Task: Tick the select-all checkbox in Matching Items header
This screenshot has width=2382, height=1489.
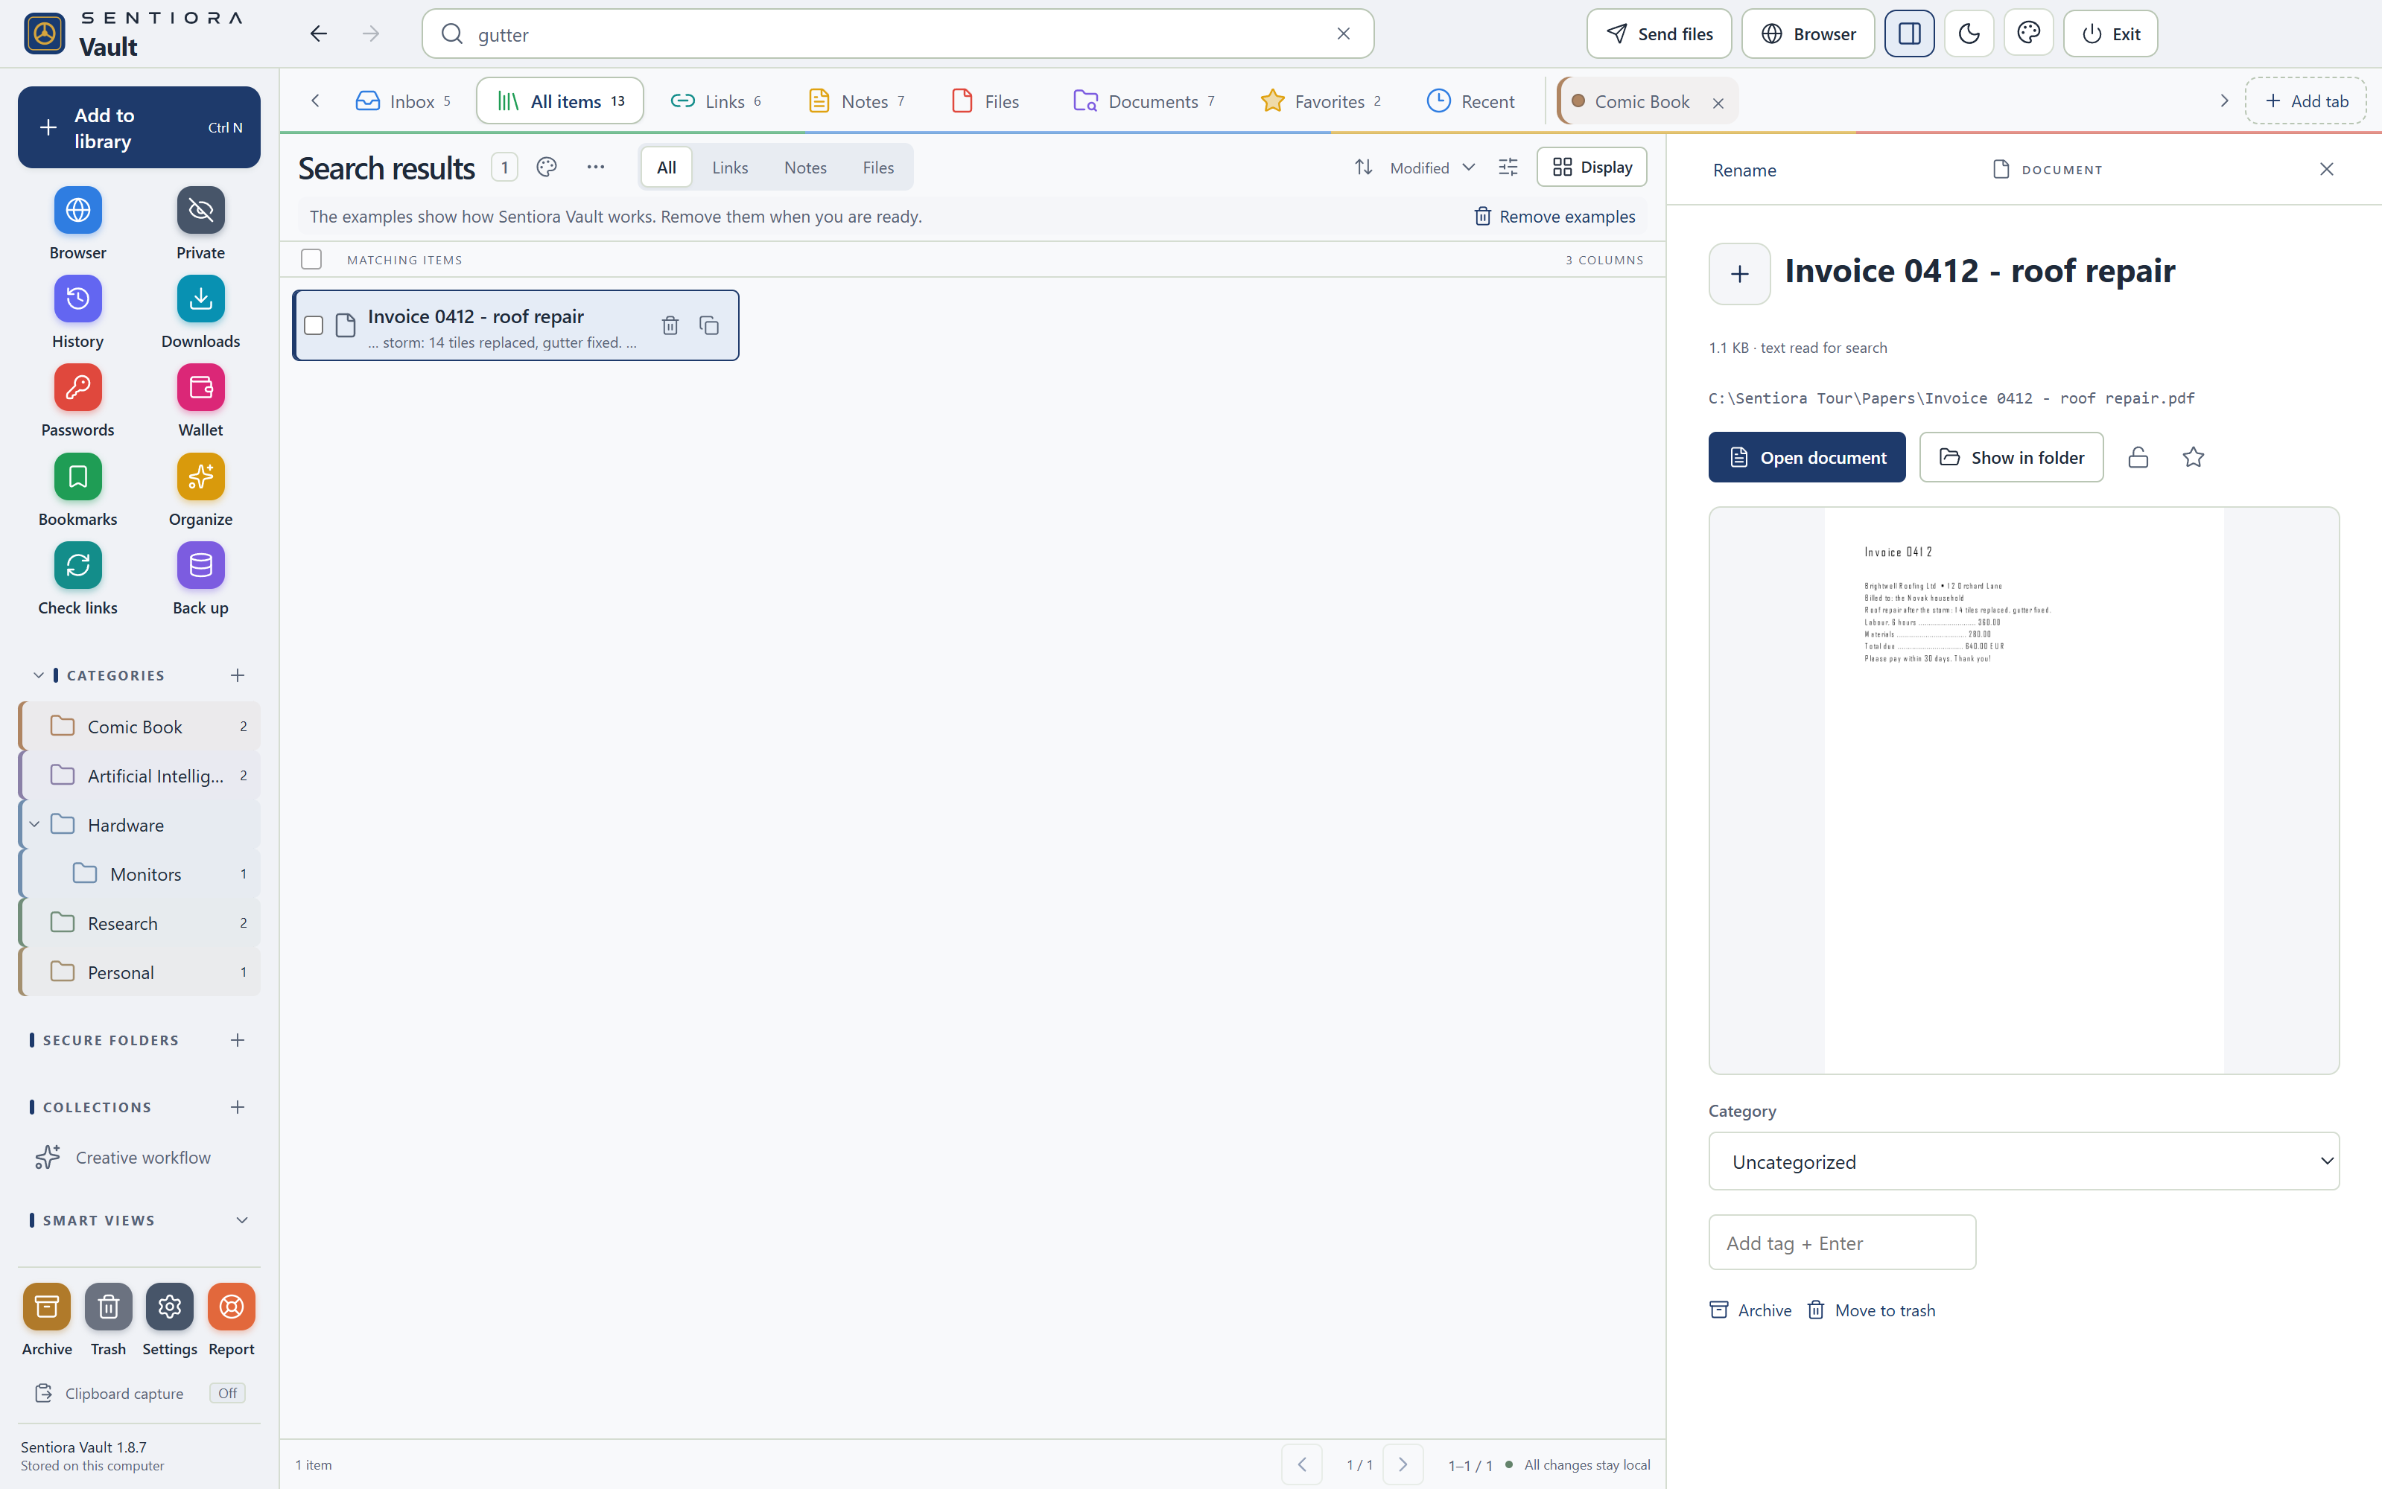Action: coord(311,259)
